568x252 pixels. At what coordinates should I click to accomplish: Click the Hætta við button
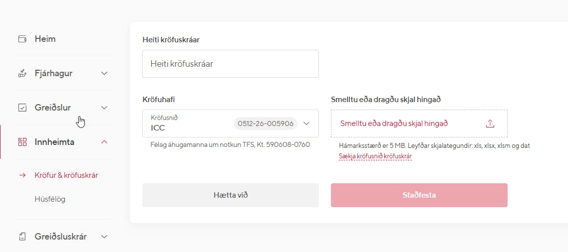coord(231,195)
